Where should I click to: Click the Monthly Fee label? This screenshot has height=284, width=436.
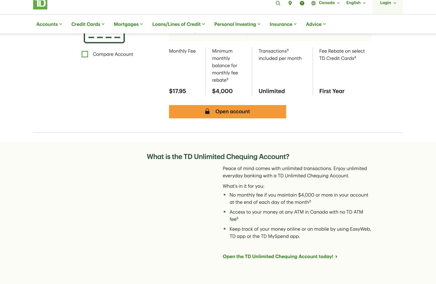[x=182, y=51]
